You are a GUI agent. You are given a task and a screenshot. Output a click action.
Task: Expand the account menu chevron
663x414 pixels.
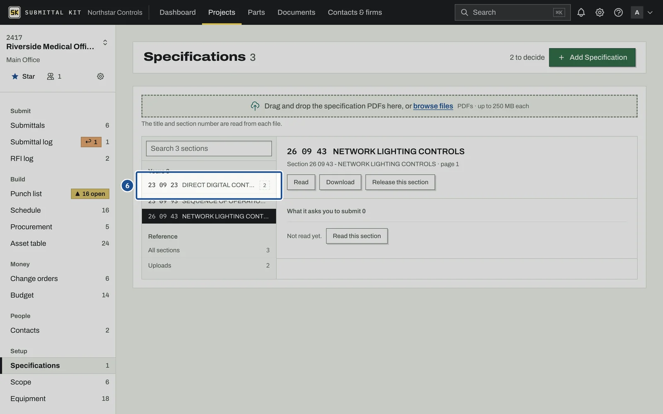coord(650,12)
